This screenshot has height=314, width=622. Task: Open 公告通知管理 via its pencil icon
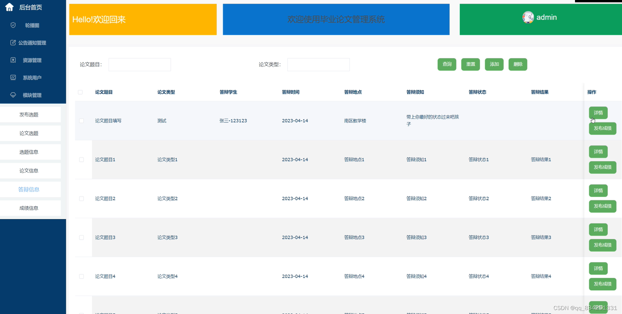point(13,42)
